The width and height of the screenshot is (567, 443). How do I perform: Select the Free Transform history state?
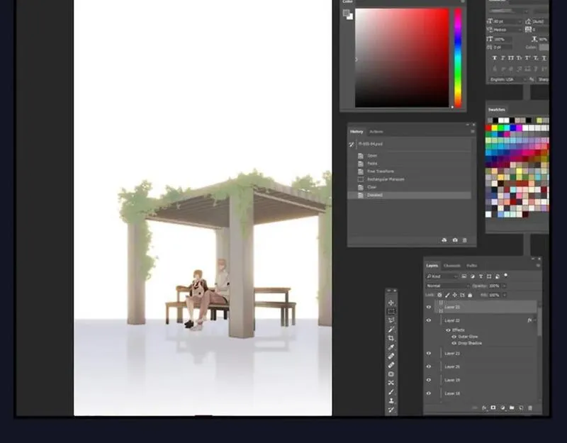(x=381, y=172)
